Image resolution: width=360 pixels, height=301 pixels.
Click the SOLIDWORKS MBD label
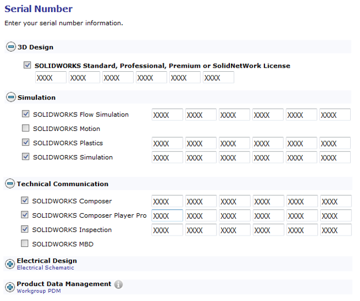pos(63,244)
